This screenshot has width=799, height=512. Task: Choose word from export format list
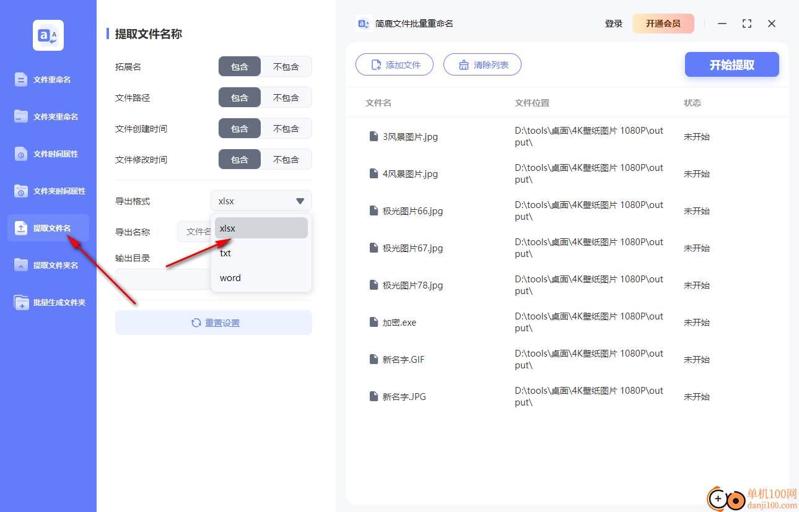pyautogui.click(x=261, y=277)
